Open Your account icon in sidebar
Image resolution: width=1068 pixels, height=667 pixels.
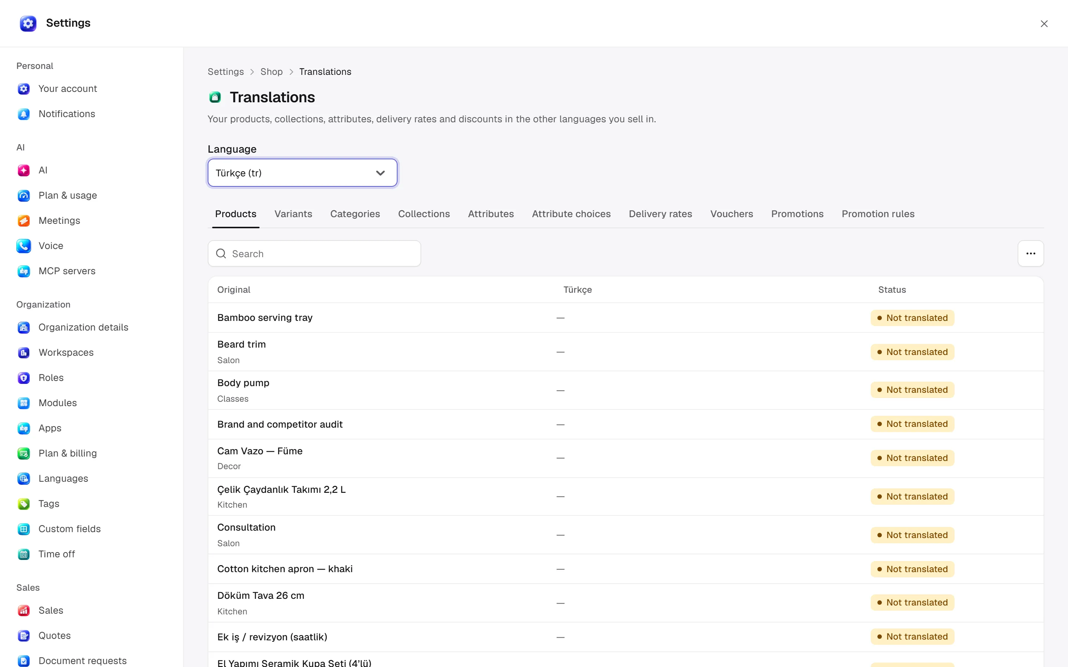(23, 89)
